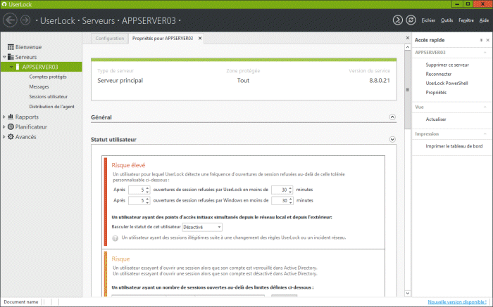Click Reconnecter in Accès rapide
The height and width of the screenshot is (307, 493).
click(x=438, y=74)
